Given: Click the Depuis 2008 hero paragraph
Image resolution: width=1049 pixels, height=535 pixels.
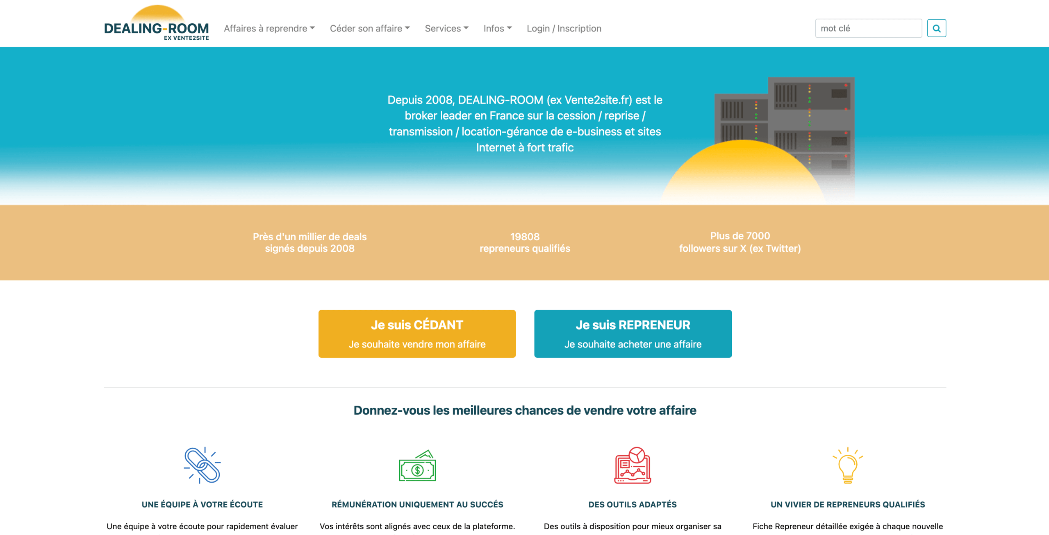Looking at the screenshot, I should (525, 124).
